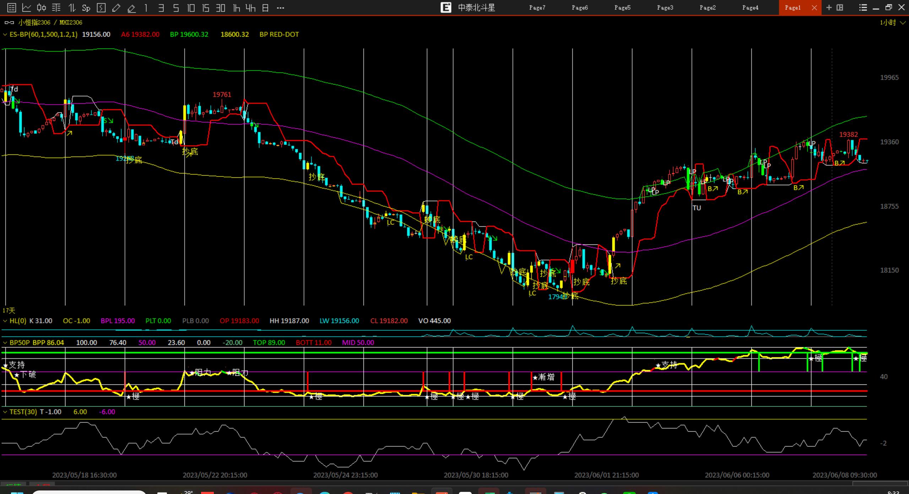
Task: Click the BP RED-DOT label
Action: [279, 34]
